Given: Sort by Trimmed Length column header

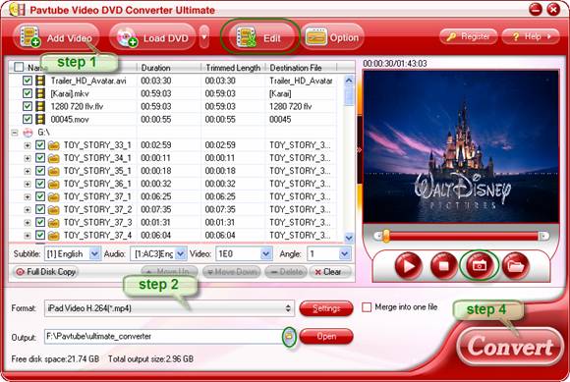Looking at the screenshot, I should (233, 68).
